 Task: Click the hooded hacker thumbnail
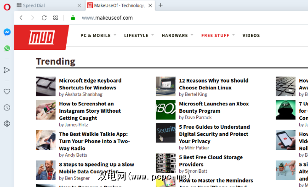point(285,110)
